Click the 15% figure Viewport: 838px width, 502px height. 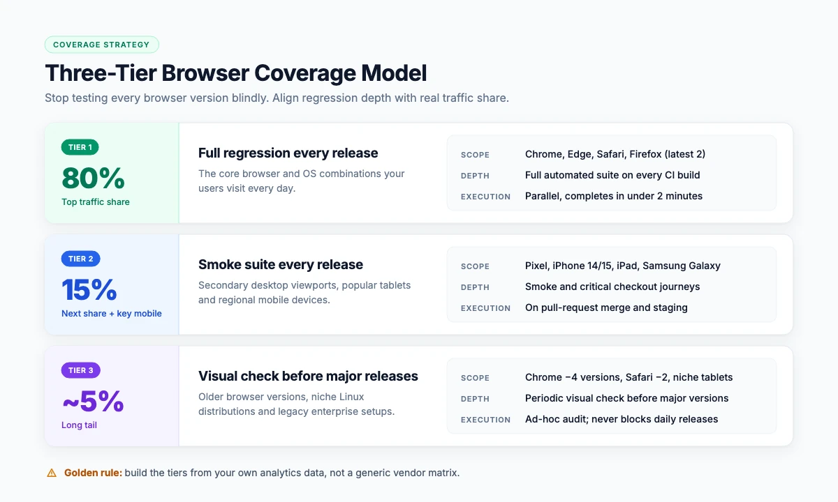89,290
